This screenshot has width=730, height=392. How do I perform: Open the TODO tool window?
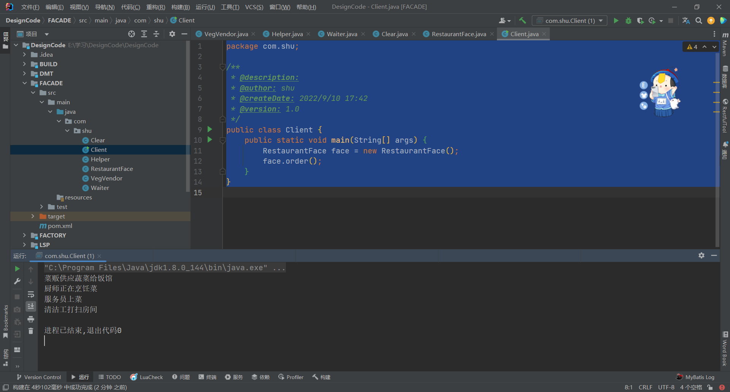coord(109,377)
